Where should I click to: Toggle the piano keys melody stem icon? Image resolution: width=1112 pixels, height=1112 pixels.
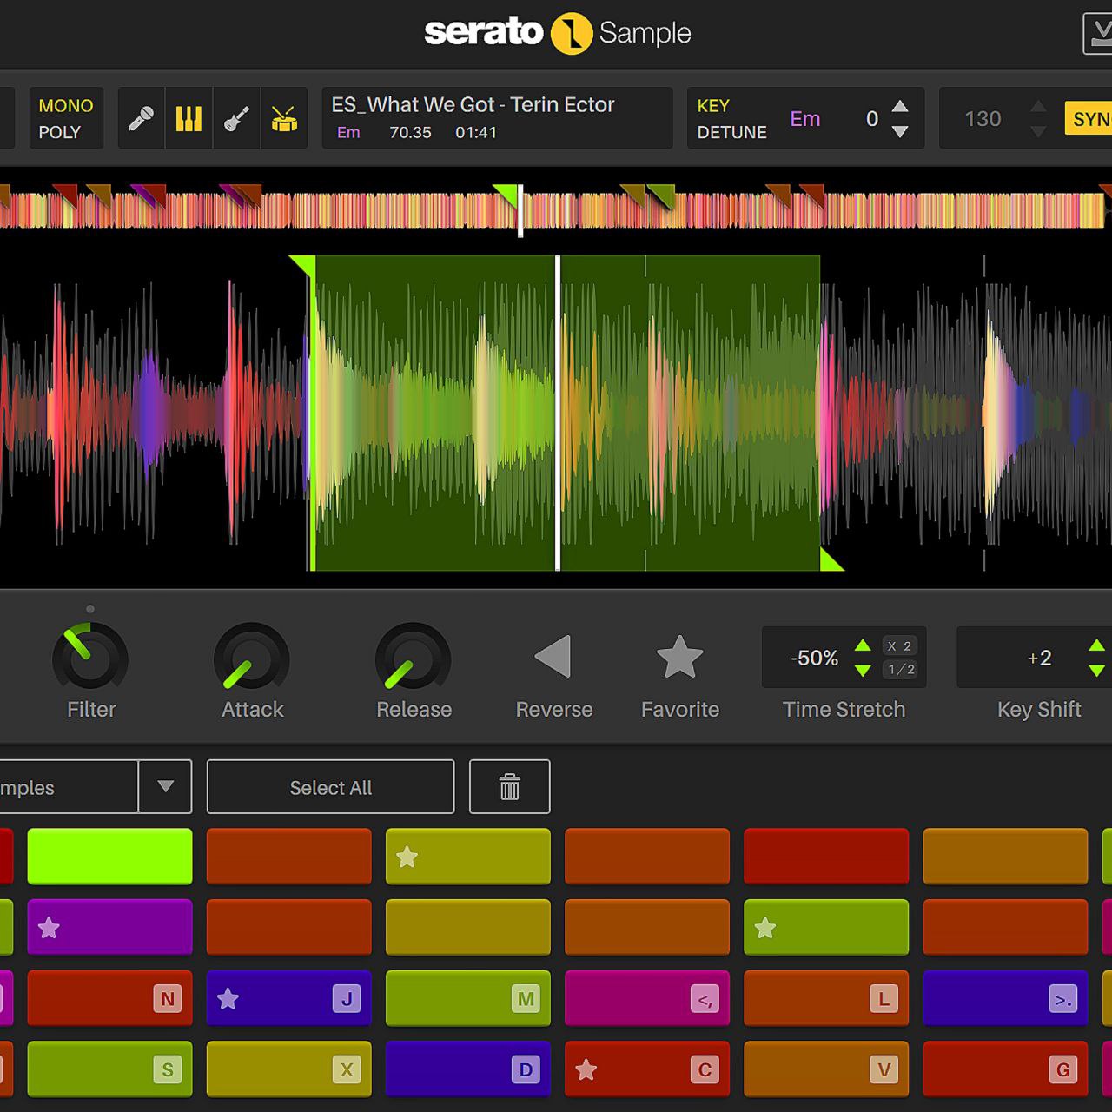coord(189,118)
